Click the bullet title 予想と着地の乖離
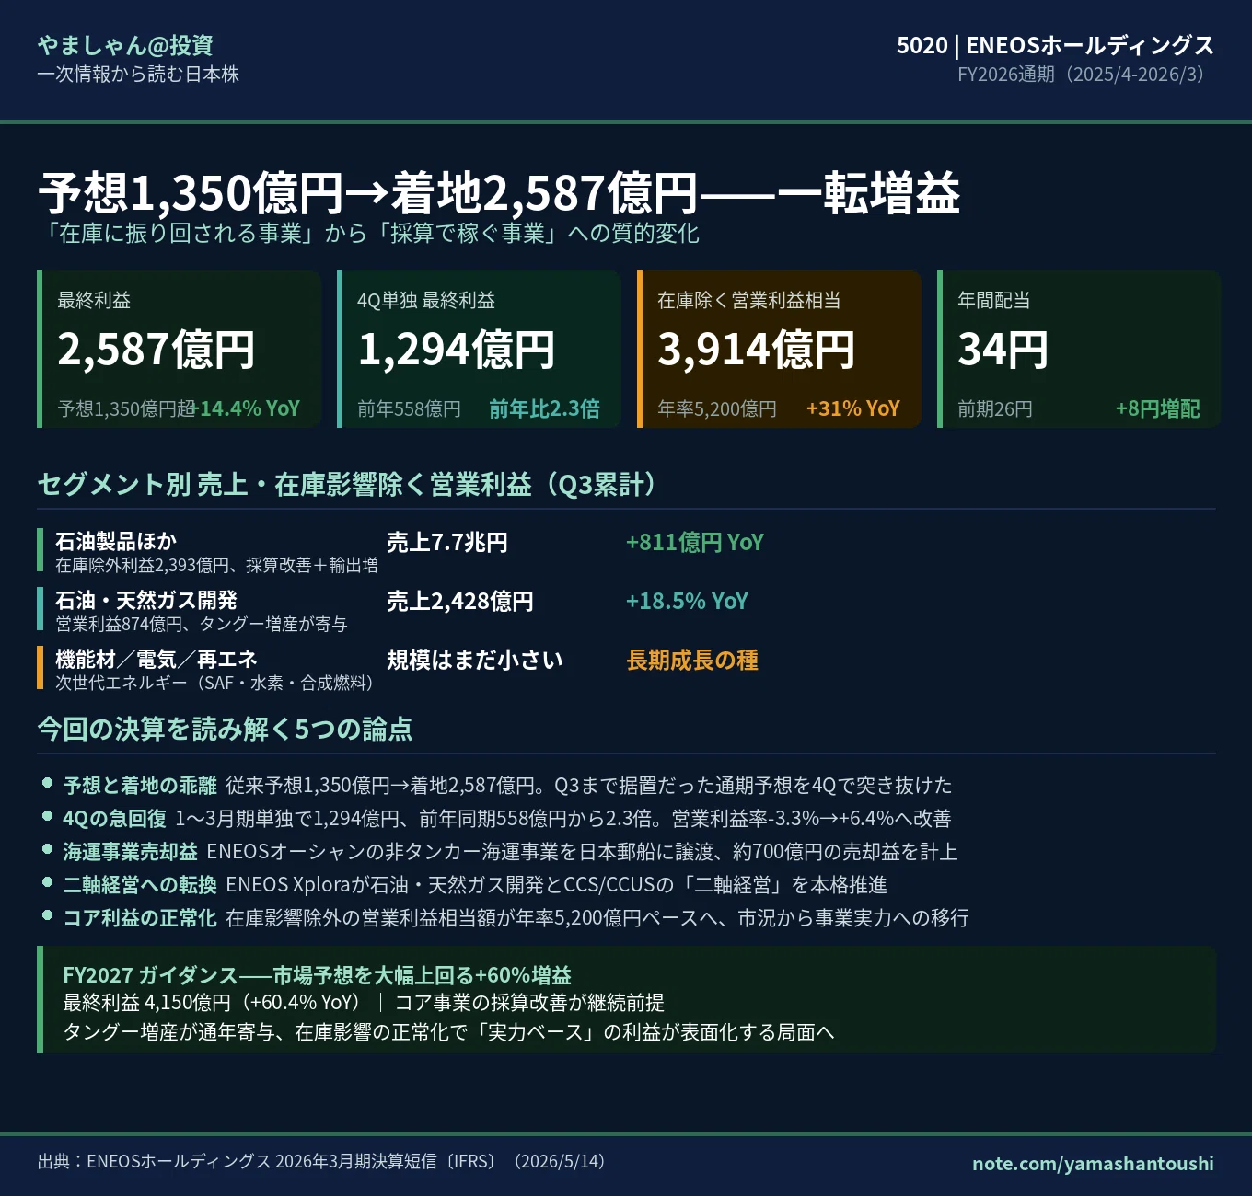This screenshot has width=1252, height=1196. [x=140, y=785]
